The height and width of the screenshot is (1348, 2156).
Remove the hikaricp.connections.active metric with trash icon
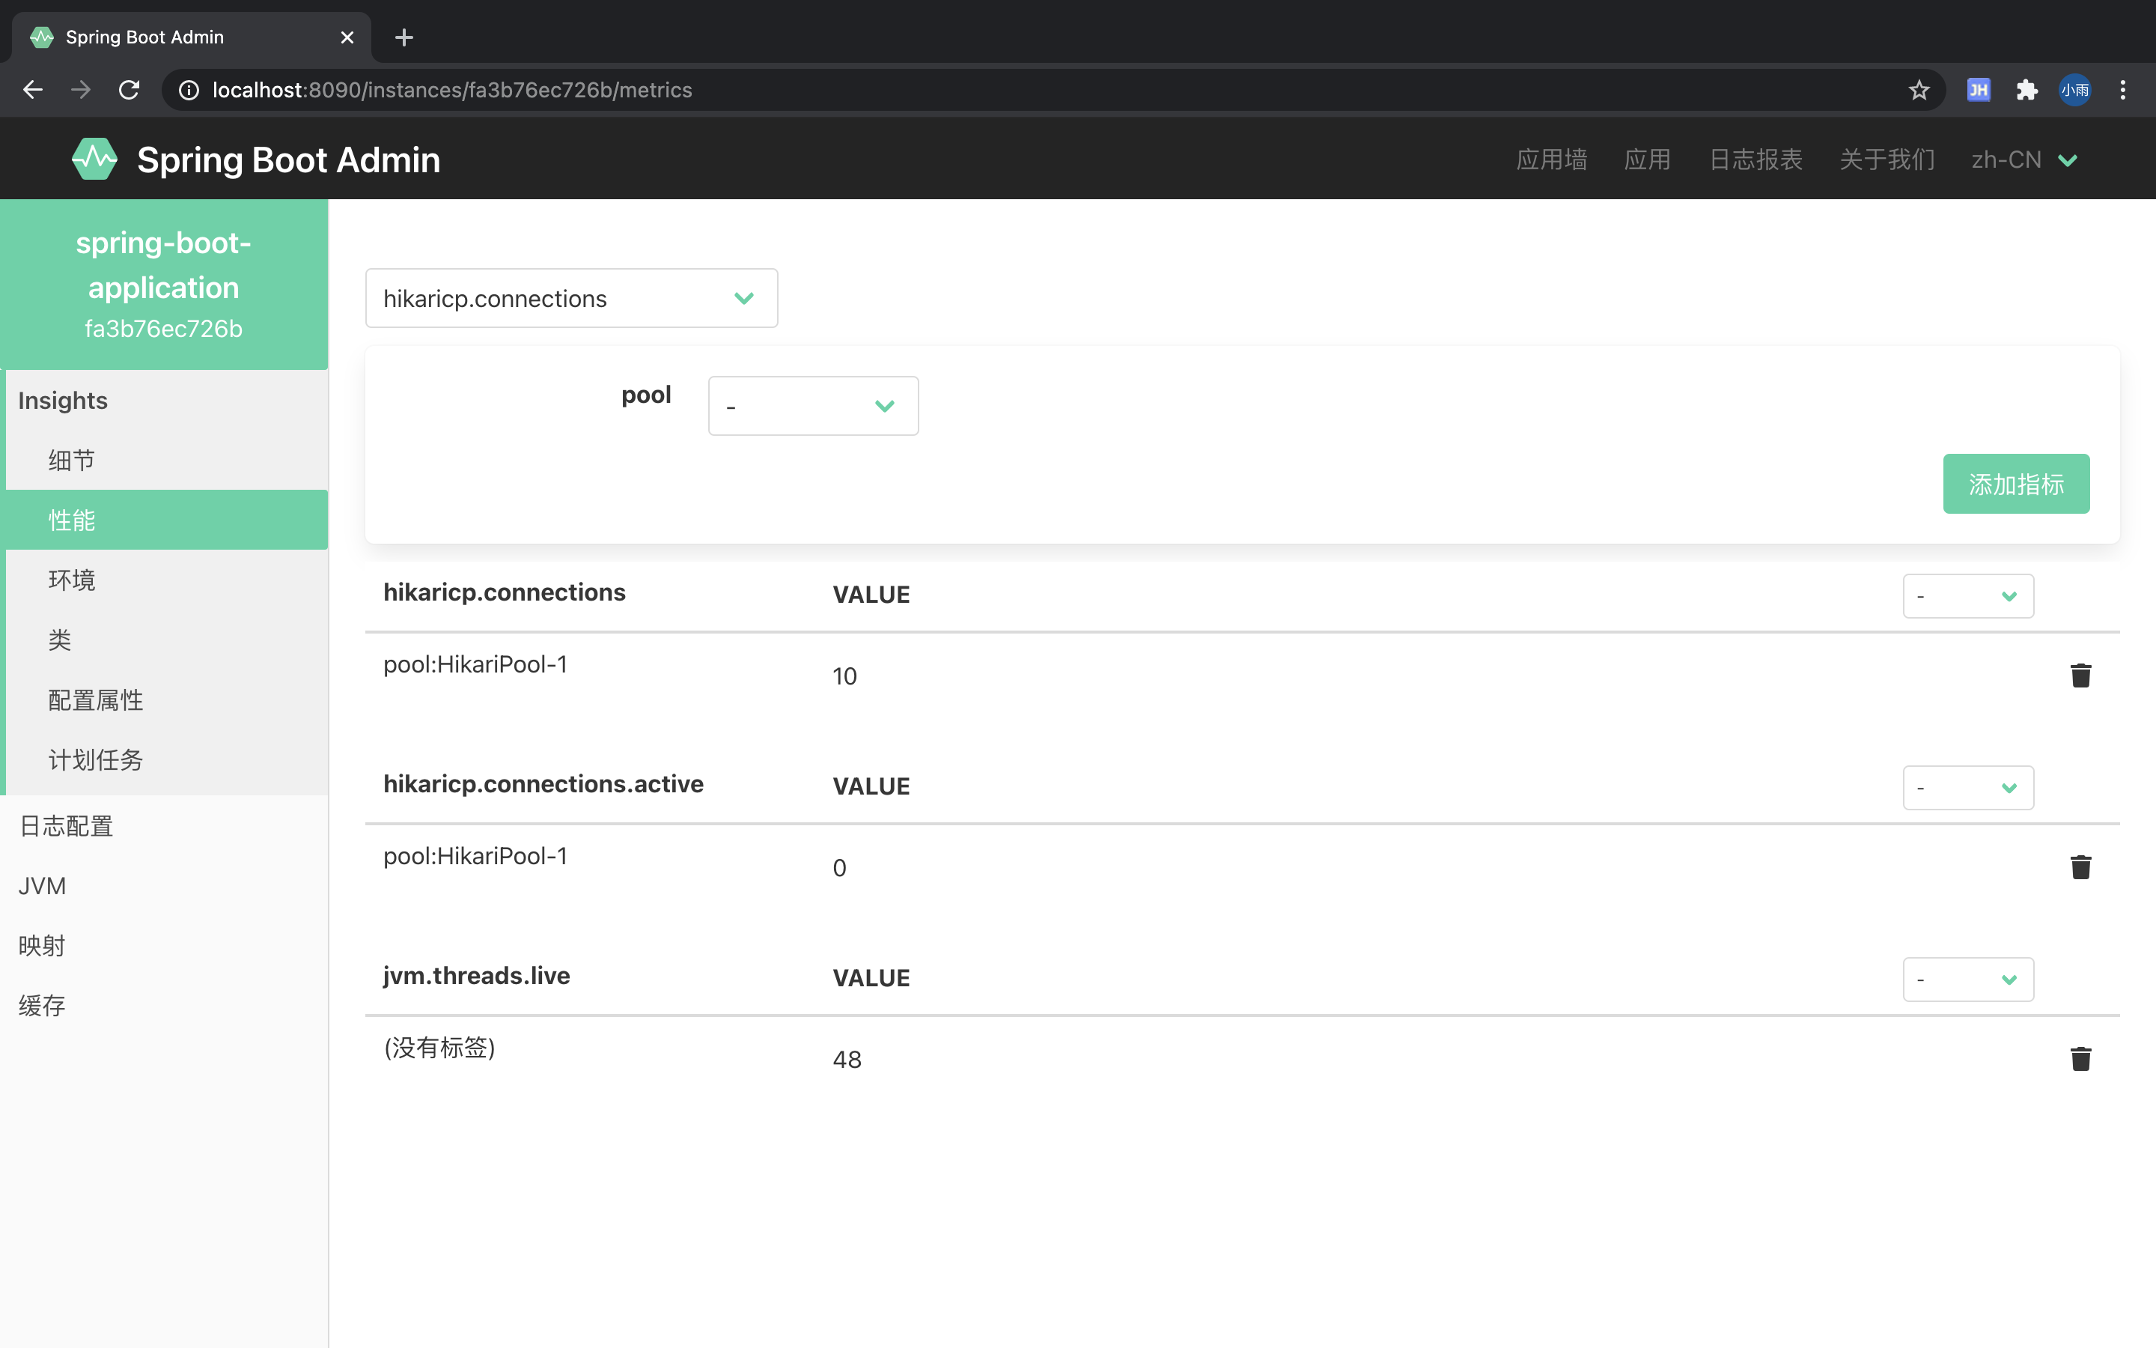click(x=2080, y=867)
